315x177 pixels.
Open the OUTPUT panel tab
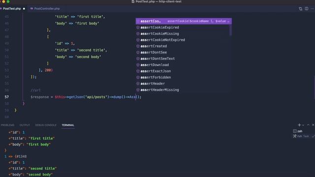coord(25,125)
